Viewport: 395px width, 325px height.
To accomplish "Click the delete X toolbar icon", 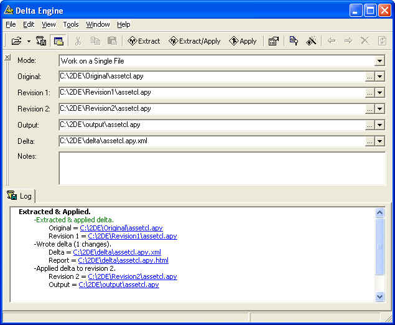I will [365, 41].
